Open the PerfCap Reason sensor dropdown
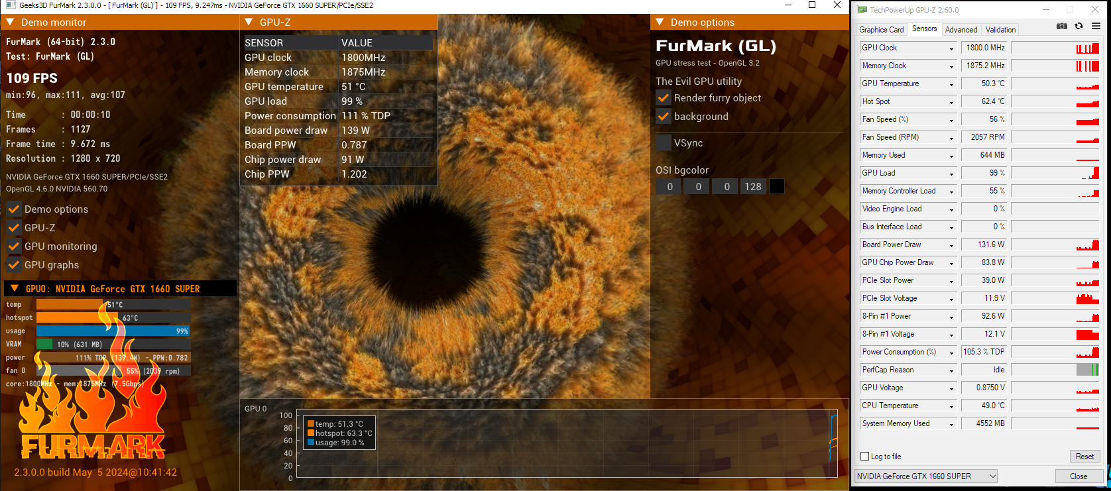Image resolution: width=1111 pixels, height=491 pixels. (x=952, y=370)
